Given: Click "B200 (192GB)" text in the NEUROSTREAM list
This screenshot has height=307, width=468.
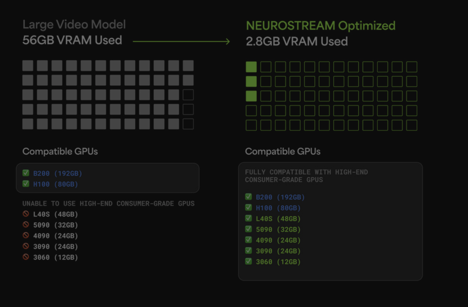Looking at the screenshot, I should [281, 197].
